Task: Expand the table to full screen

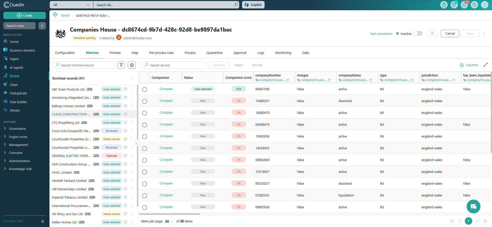Action: pyautogui.click(x=486, y=65)
